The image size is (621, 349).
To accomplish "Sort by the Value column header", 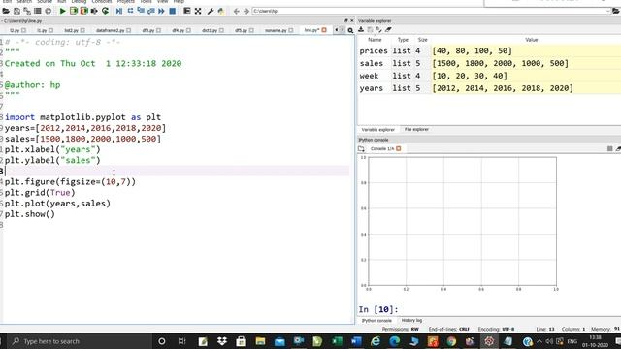I will 531,40.
